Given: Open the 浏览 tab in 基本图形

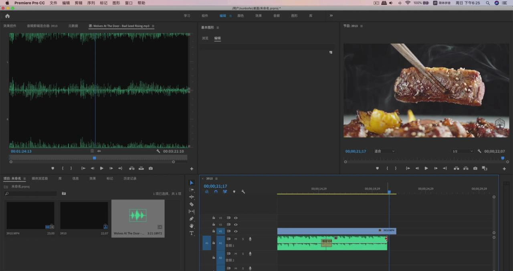Looking at the screenshot, I should pyautogui.click(x=205, y=38).
